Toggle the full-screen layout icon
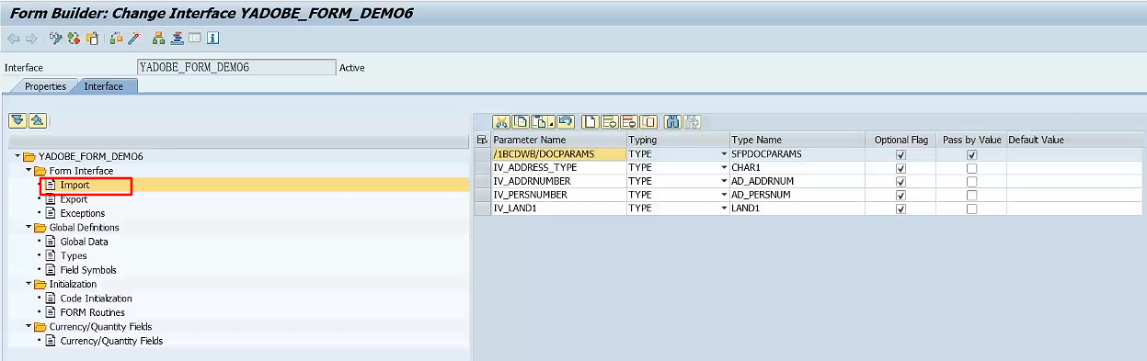 194,39
